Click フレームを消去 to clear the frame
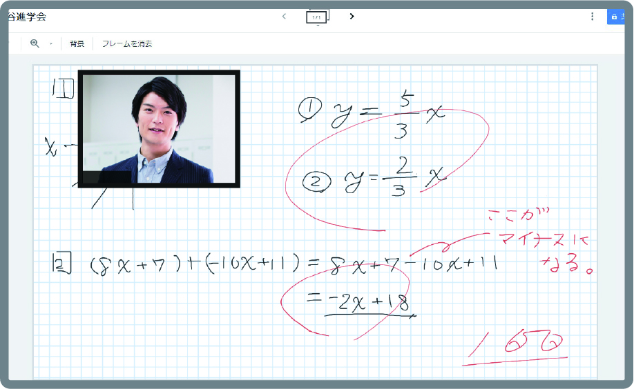Viewport: 634px width, 389px height. tap(126, 43)
